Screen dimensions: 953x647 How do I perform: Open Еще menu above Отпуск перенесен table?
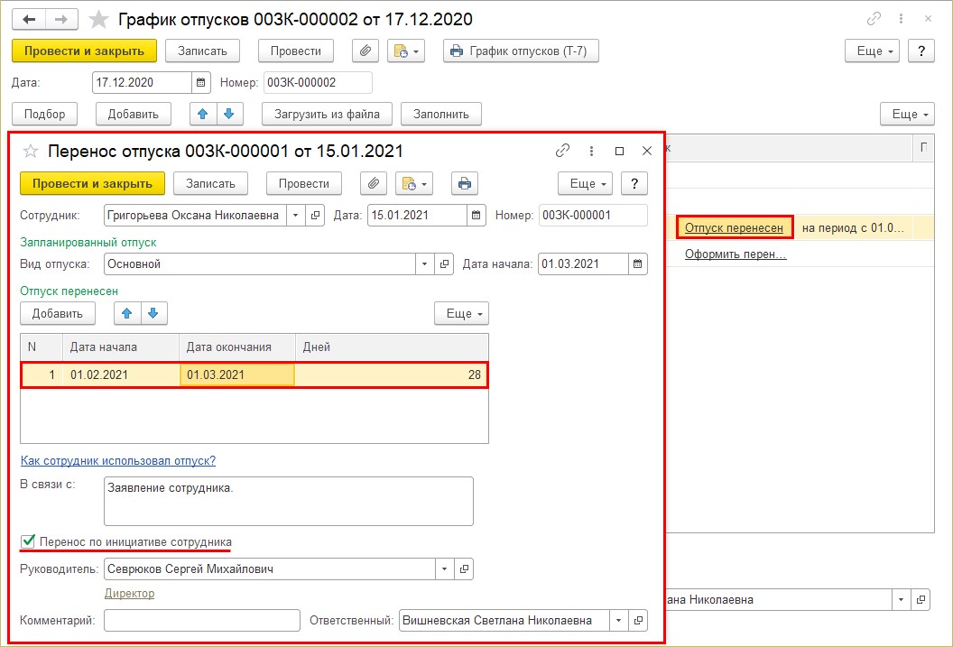461,313
